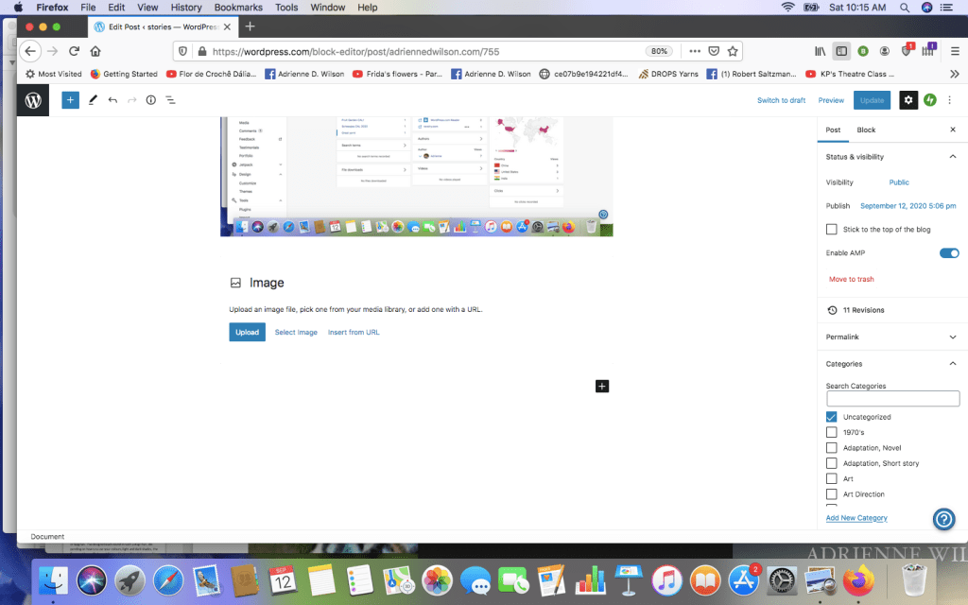Check Stick to the top of the blog
The height and width of the screenshot is (605, 968).
832,230
